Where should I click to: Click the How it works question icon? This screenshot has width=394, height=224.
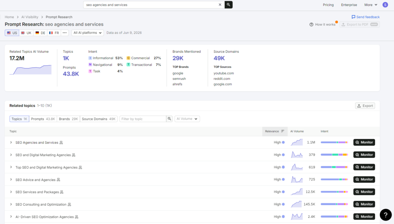(x=311, y=25)
